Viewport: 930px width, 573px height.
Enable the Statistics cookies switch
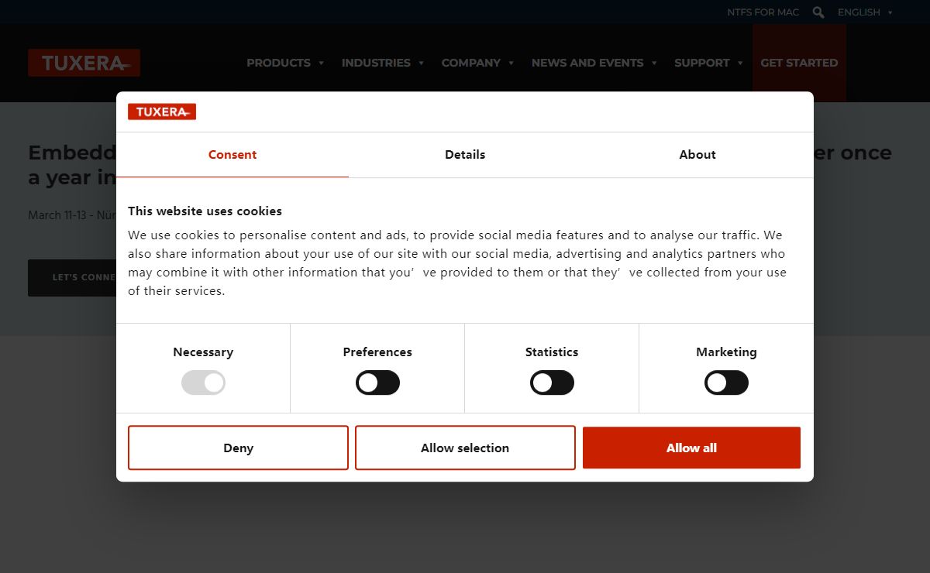pyautogui.click(x=552, y=383)
